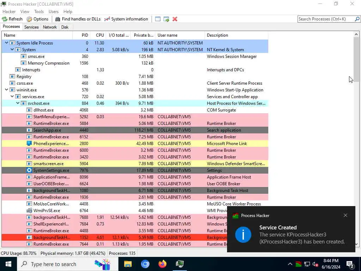
Task: Sort by the I/O total column header
Action: click(x=118, y=35)
